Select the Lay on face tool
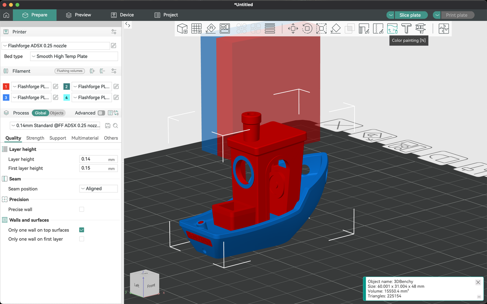Image resolution: width=487 pixels, height=304 pixels. coord(336,28)
